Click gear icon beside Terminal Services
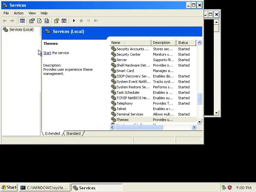This screenshot has height=192, width=256. pos(114,114)
